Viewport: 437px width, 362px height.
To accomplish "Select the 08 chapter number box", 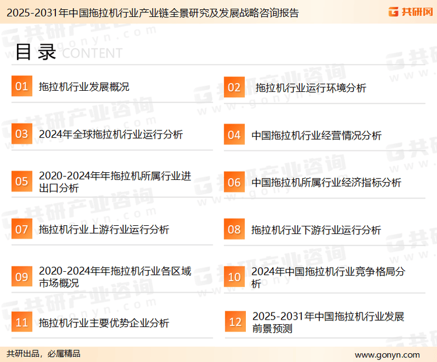I will click(x=234, y=229).
